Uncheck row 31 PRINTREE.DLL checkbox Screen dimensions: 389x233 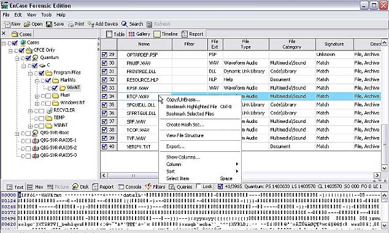(104, 71)
